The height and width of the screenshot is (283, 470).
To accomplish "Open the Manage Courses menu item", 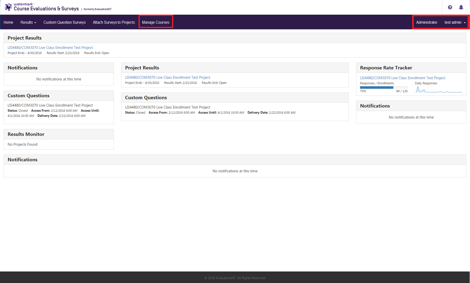I will pos(155,22).
